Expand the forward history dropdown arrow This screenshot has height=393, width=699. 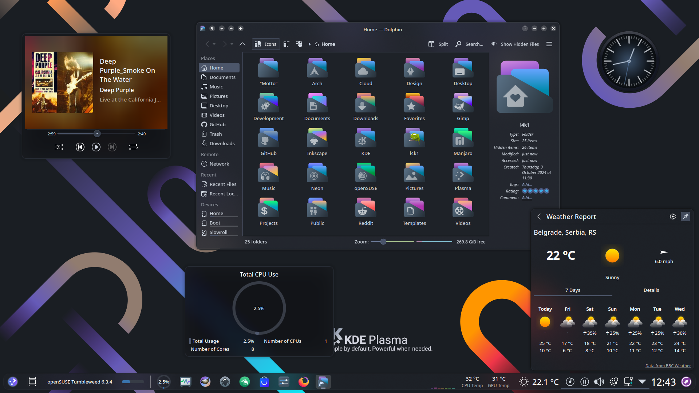232,44
